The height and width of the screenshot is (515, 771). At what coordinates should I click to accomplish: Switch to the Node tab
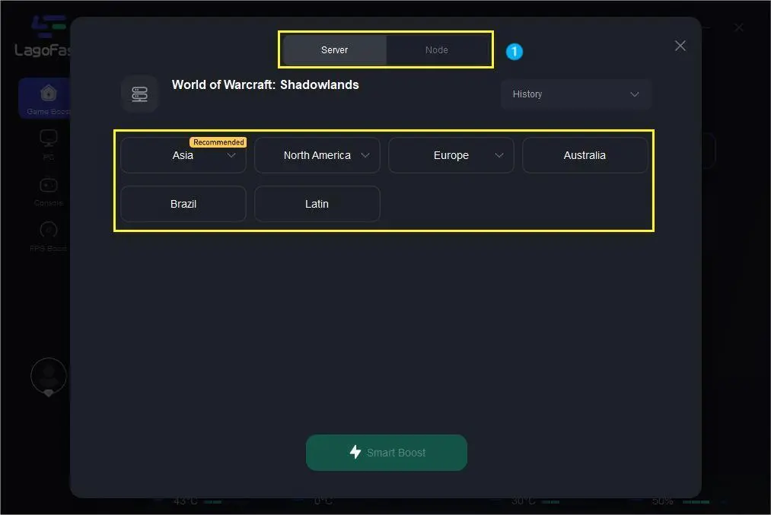[x=436, y=50]
